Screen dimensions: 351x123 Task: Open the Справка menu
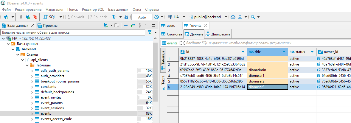(x=152, y=10)
